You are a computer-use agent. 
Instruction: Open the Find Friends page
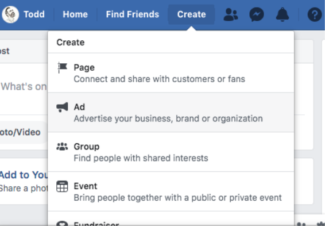(x=133, y=14)
